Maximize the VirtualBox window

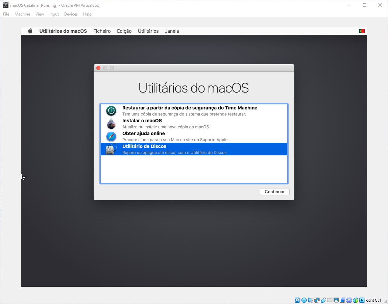coord(364,5)
